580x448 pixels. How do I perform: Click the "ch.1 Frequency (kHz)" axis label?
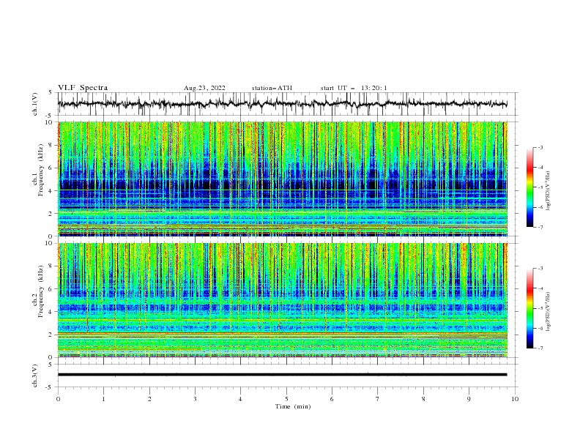(x=38, y=168)
